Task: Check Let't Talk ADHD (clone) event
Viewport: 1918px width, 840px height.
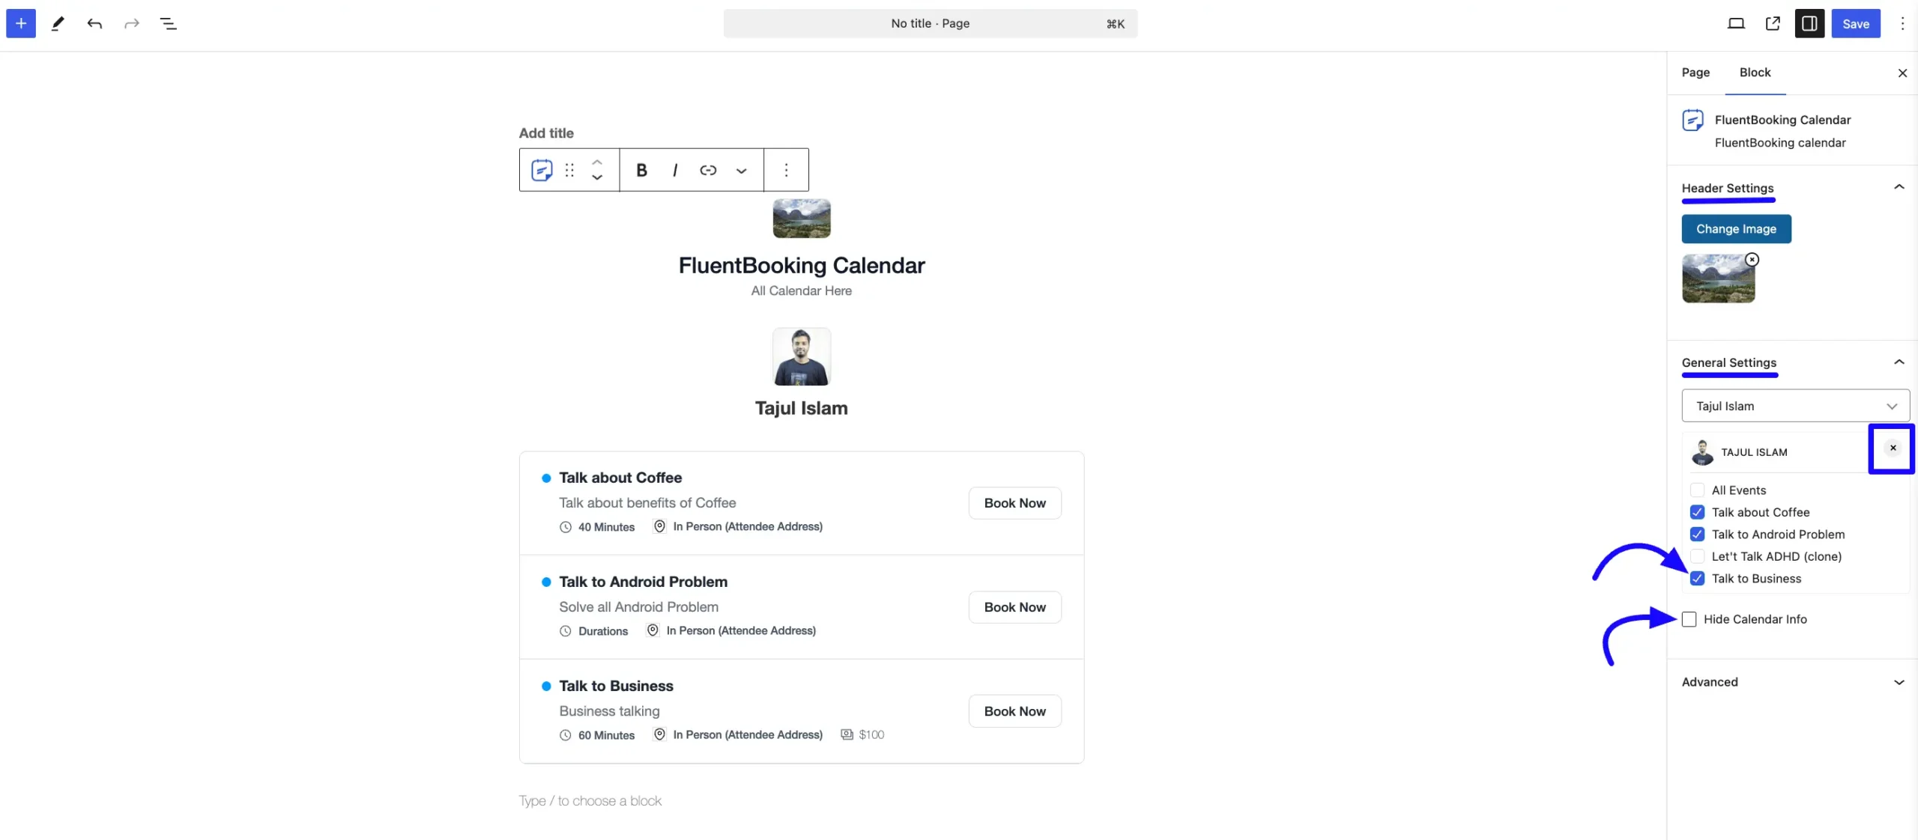Action: [1698, 556]
